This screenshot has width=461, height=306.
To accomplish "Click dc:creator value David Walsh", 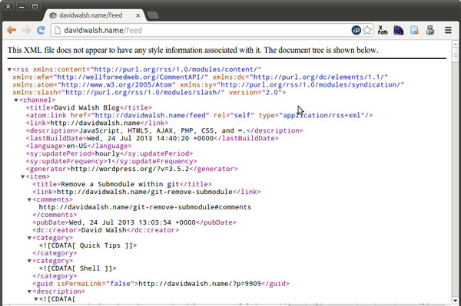I will pyautogui.click(x=104, y=230).
